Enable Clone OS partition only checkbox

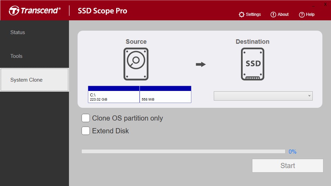click(86, 118)
